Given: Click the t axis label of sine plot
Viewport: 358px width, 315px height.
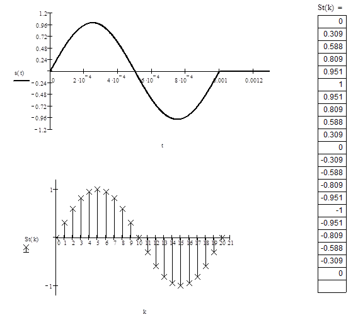Looking at the screenshot, I should 163,146.
